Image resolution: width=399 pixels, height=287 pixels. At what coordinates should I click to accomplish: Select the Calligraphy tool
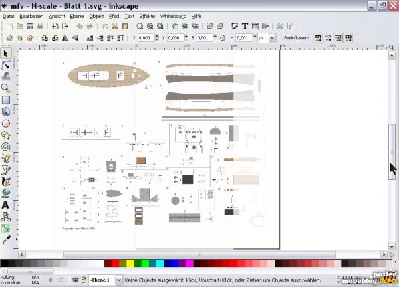(x=6, y=181)
